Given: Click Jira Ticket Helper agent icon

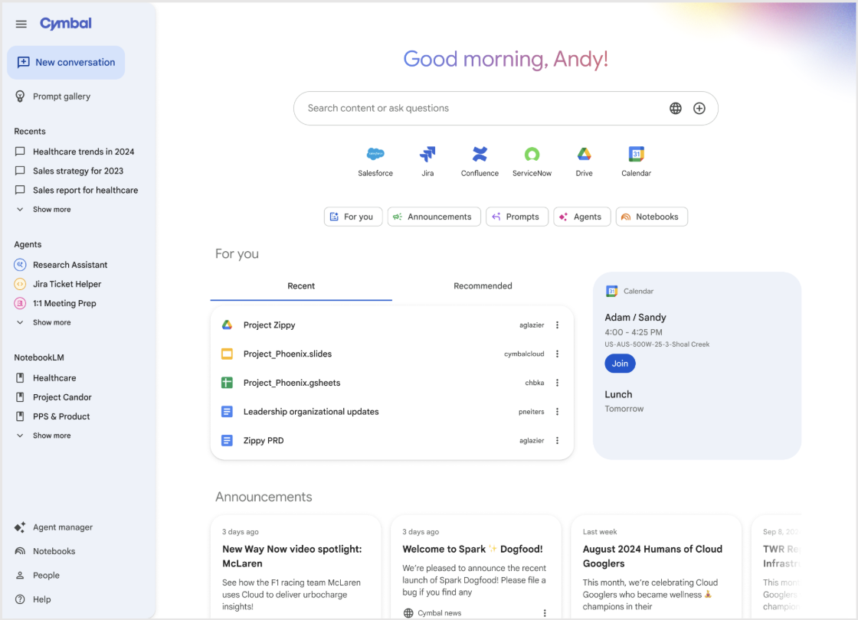Looking at the screenshot, I should click(20, 284).
